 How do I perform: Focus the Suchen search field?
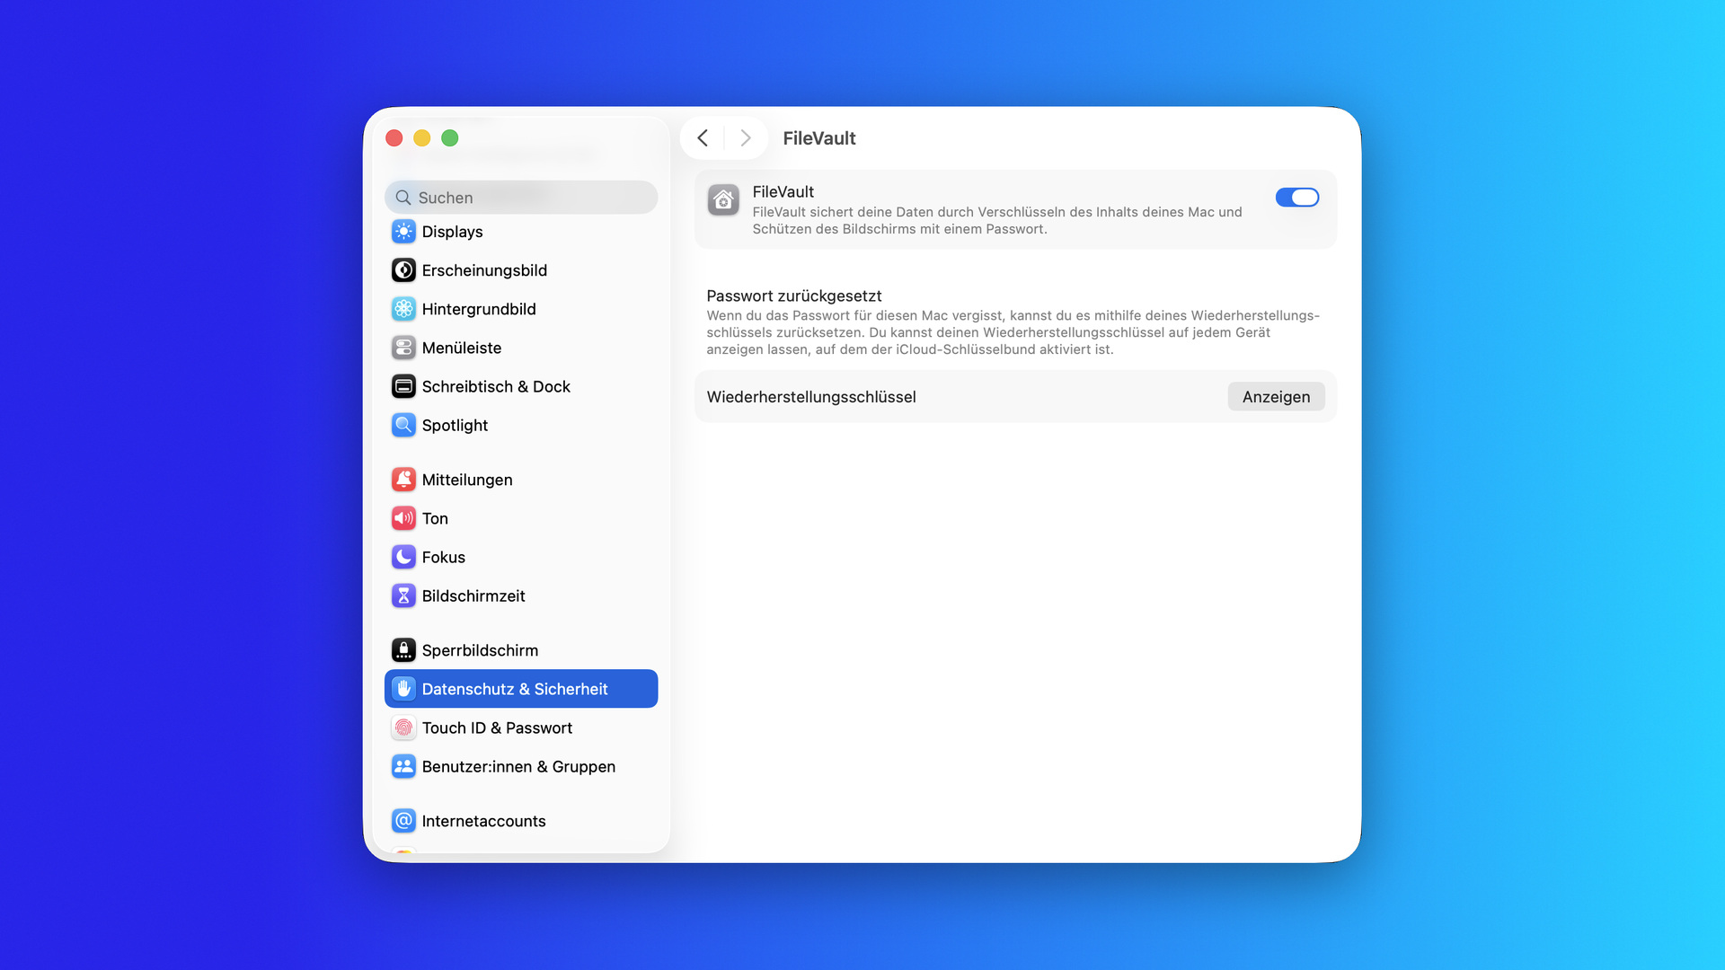(521, 198)
